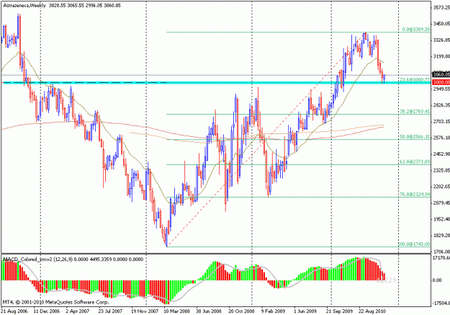This screenshot has width=450, height=315.
Task: Click the 3450.05 price axis value
Action: click(441, 24)
